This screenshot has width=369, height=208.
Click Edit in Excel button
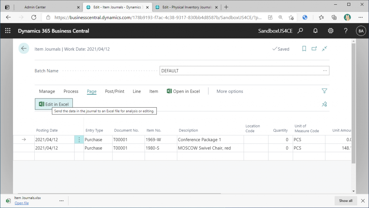pyautogui.click(x=54, y=104)
